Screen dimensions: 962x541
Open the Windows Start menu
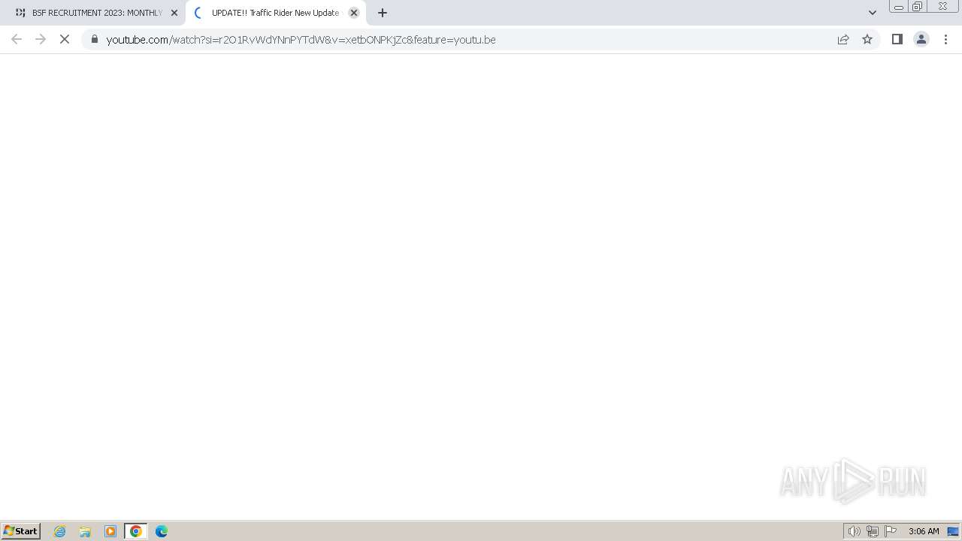[x=21, y=531]
